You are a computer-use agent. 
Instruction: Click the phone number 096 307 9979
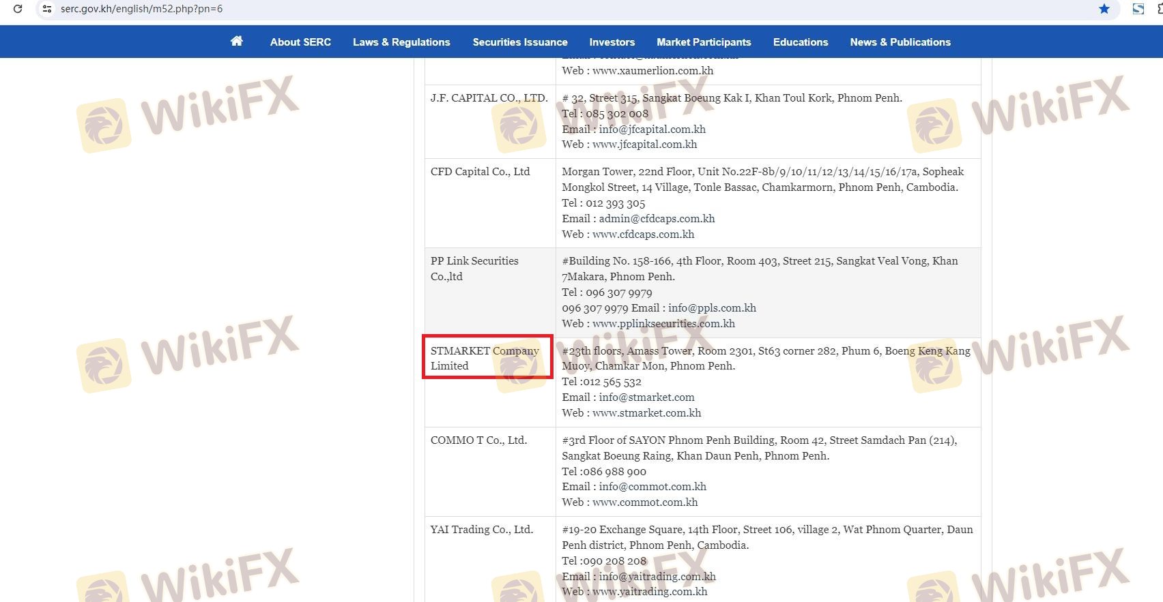619,292
